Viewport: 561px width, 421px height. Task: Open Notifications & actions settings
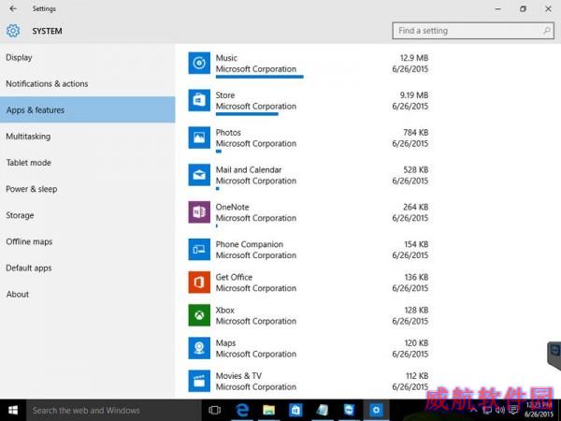click(x=87, y=83)
